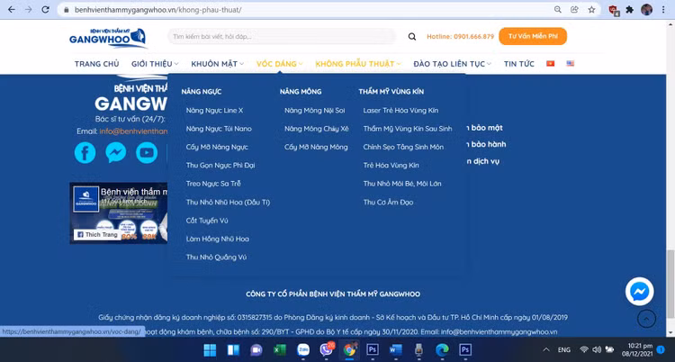
Task: Open Zalo from the Windows taskbar
Action: click(301, 349)
